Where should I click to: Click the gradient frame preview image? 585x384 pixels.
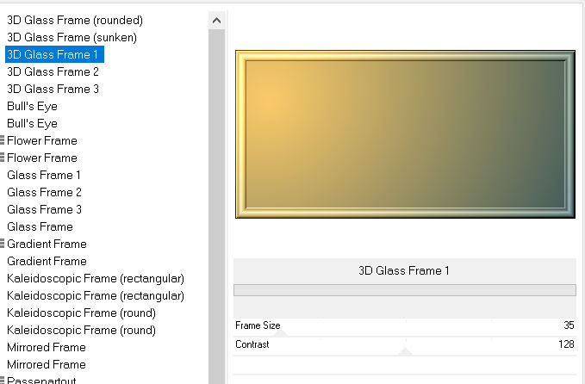pyautogui.click(x=405, y=134)
